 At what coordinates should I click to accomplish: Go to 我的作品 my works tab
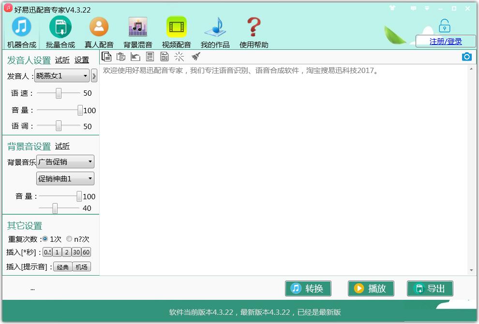tap(215, 32)
